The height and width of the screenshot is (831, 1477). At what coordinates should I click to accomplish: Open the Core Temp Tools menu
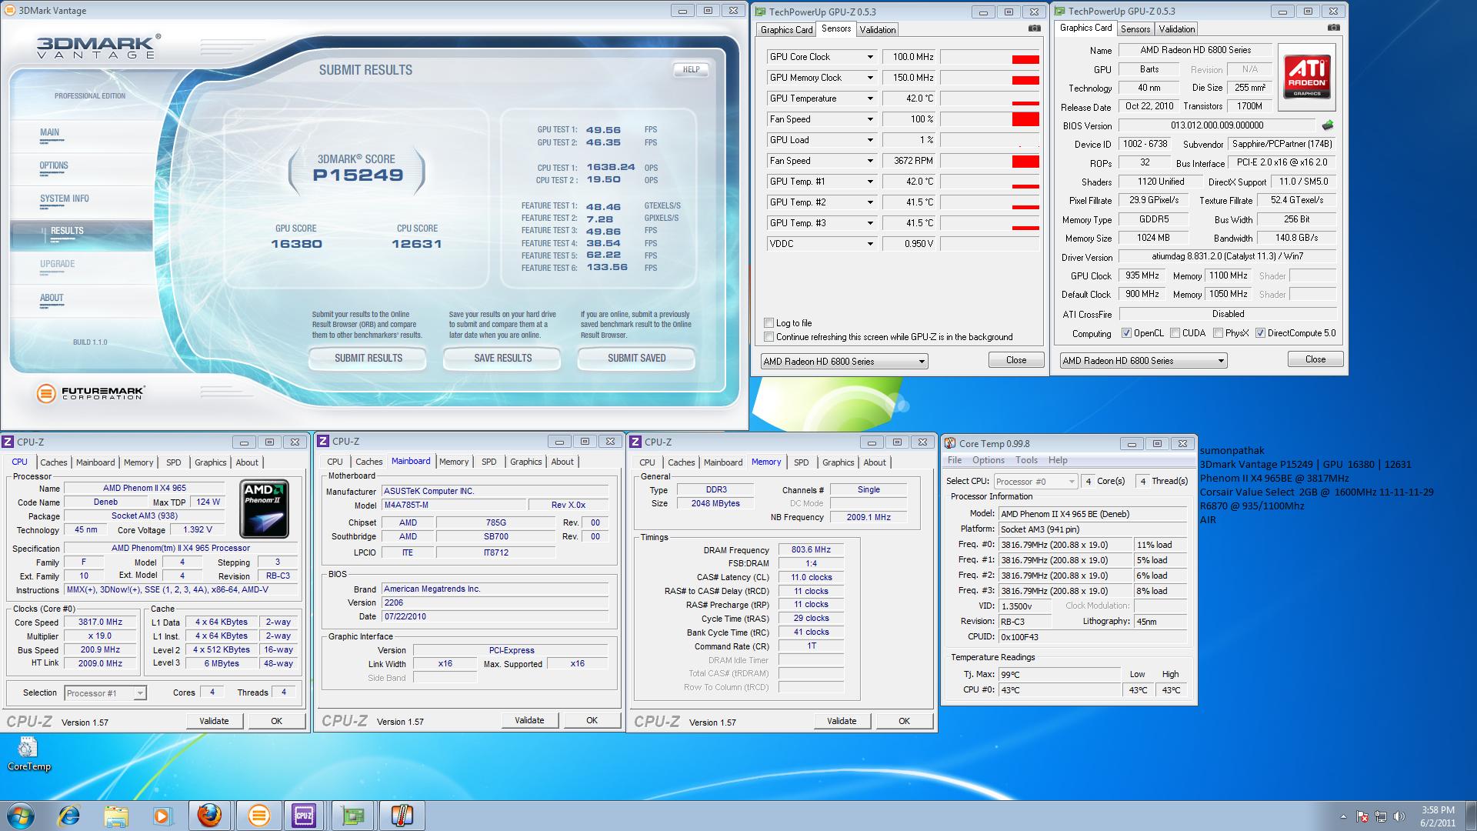point(1027,460)
